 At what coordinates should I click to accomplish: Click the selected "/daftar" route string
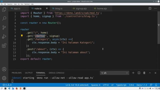(x=40, y=36)
